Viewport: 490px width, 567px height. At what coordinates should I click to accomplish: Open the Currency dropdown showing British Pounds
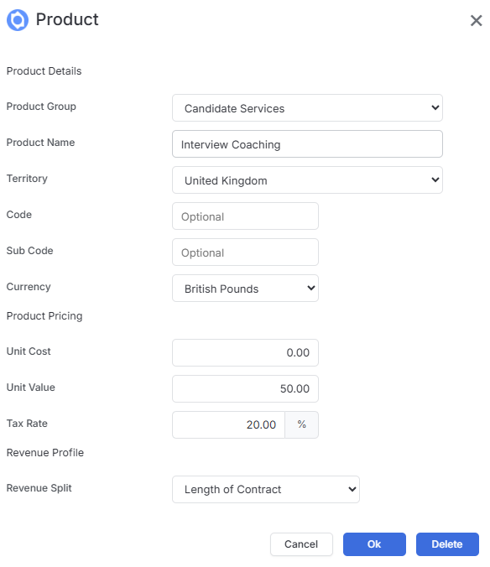pyautogui.click(x=245, y=289)
